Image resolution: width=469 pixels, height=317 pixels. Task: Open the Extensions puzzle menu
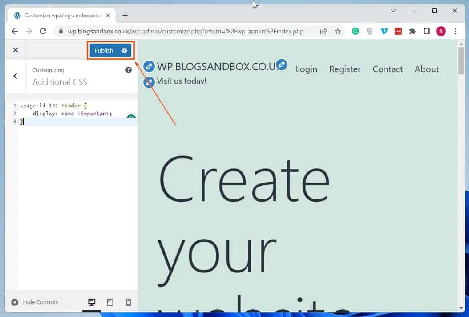(412, 31)
